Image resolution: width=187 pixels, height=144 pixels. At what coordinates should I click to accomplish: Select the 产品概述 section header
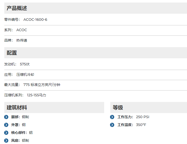tap(17, 8)
